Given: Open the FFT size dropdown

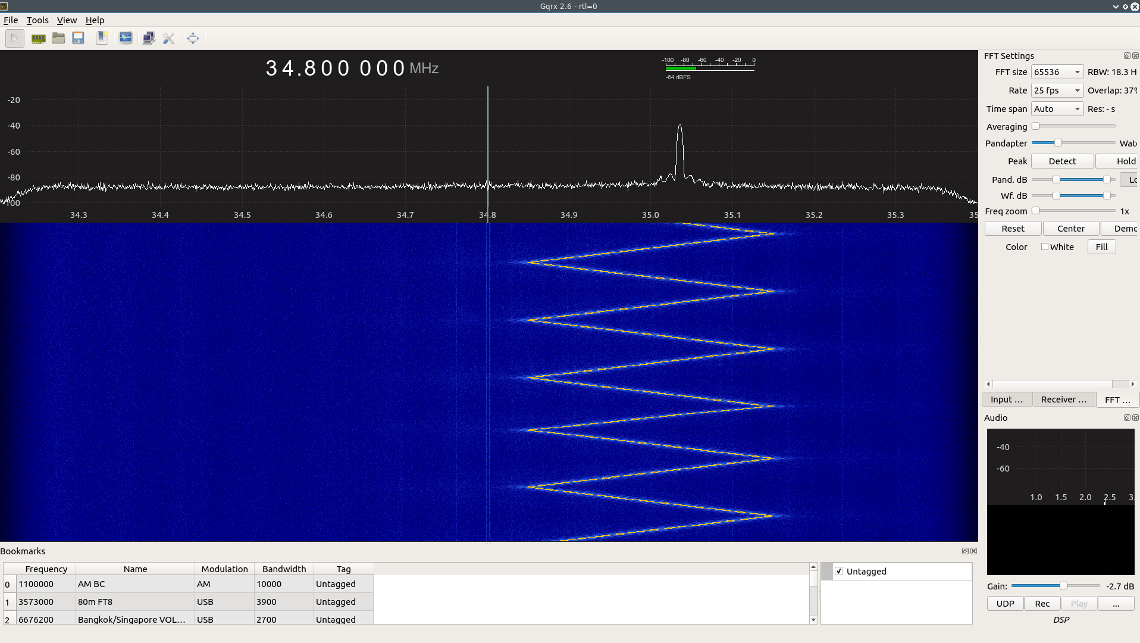Looking at the screenshot, I should pos(1057,72).
